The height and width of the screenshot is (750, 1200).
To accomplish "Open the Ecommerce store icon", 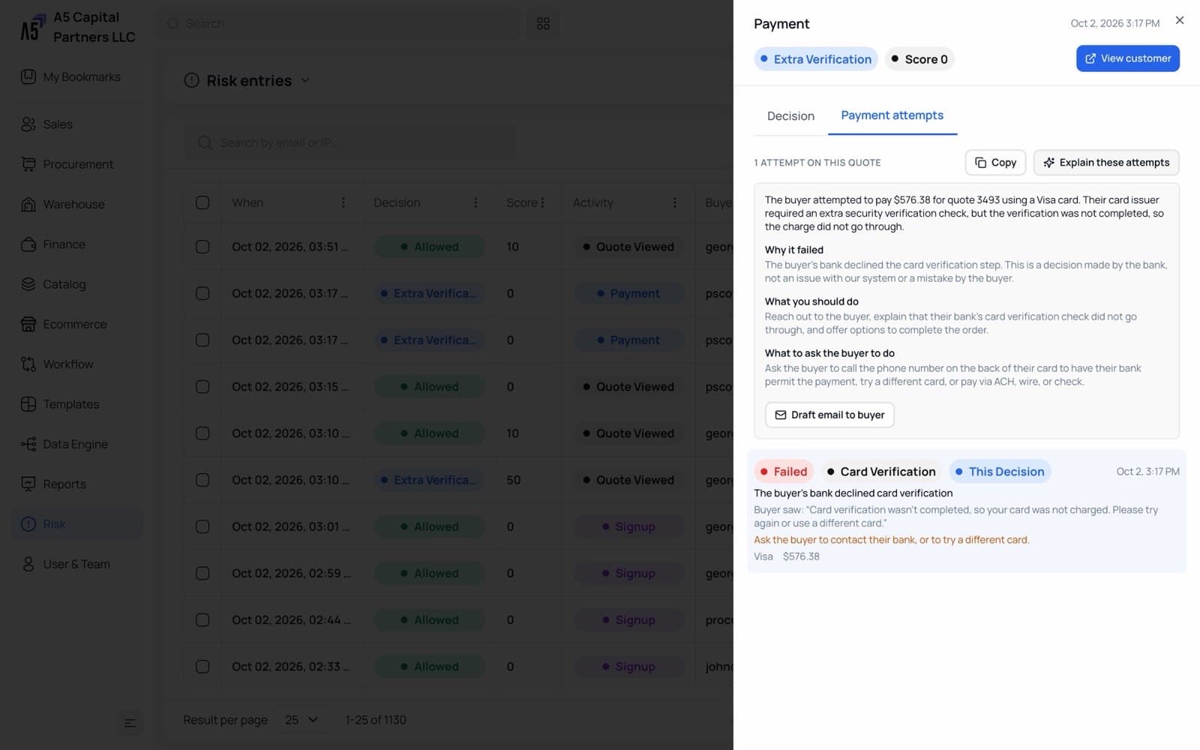I will (x=28, y=324).
